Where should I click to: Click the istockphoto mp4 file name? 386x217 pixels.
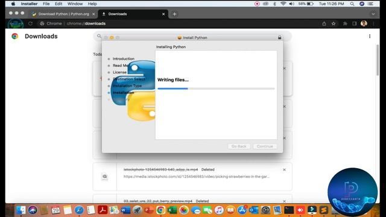coord(161,169)
